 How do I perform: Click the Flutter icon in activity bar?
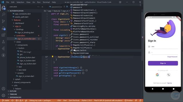[3, 48]
